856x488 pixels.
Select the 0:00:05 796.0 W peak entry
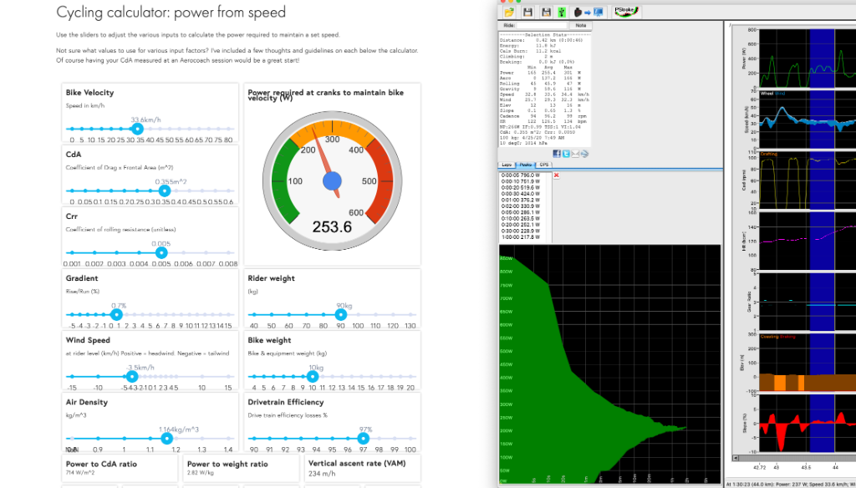[x=521, y=176]
